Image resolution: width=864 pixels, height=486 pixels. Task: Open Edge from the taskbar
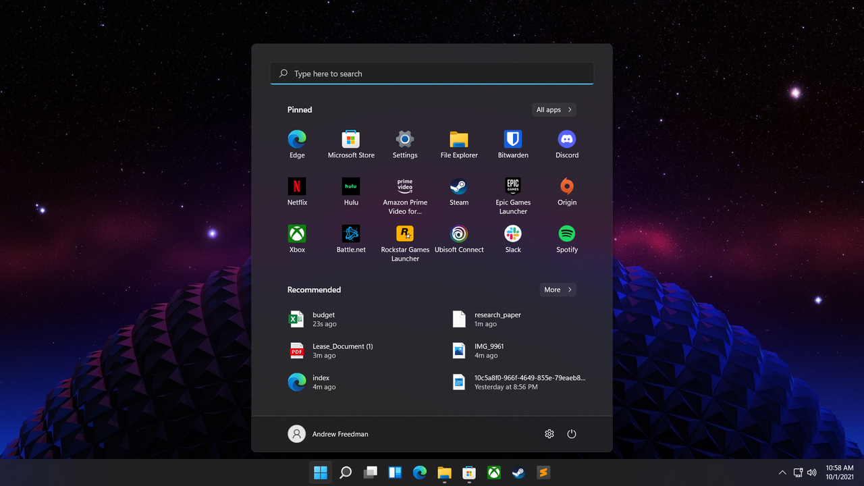pyautogui.click(x=420, y=473)
